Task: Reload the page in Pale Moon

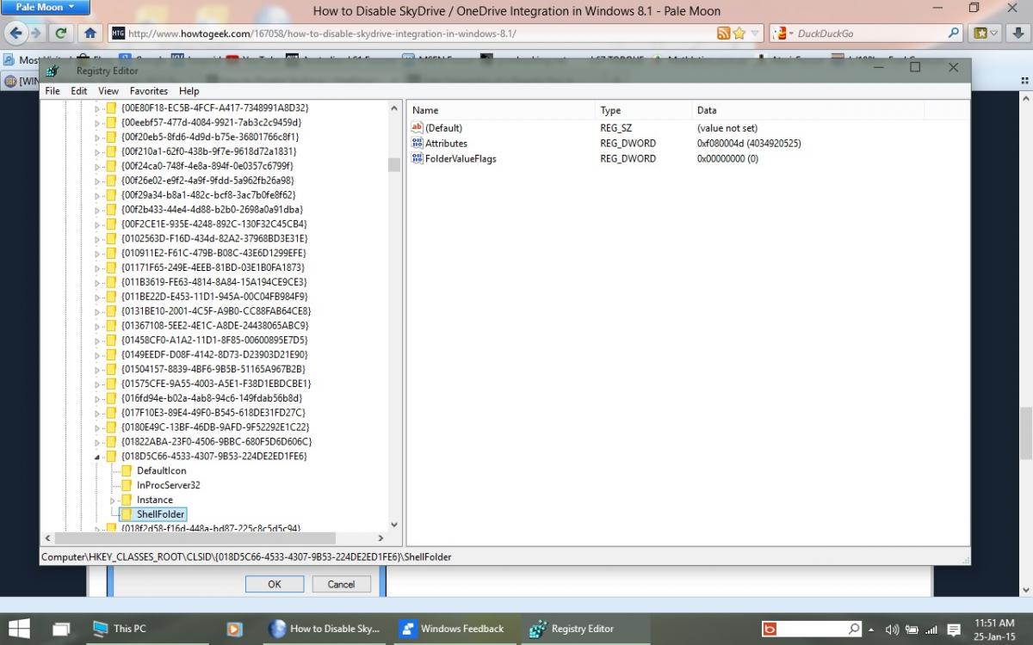Action: point(60,34)
